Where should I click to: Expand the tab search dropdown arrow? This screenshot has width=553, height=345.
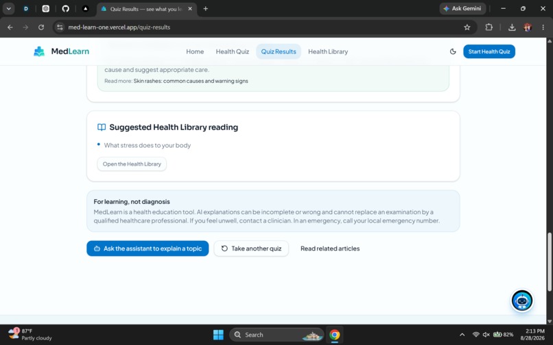pyautogui.click(x=8, y=9)
